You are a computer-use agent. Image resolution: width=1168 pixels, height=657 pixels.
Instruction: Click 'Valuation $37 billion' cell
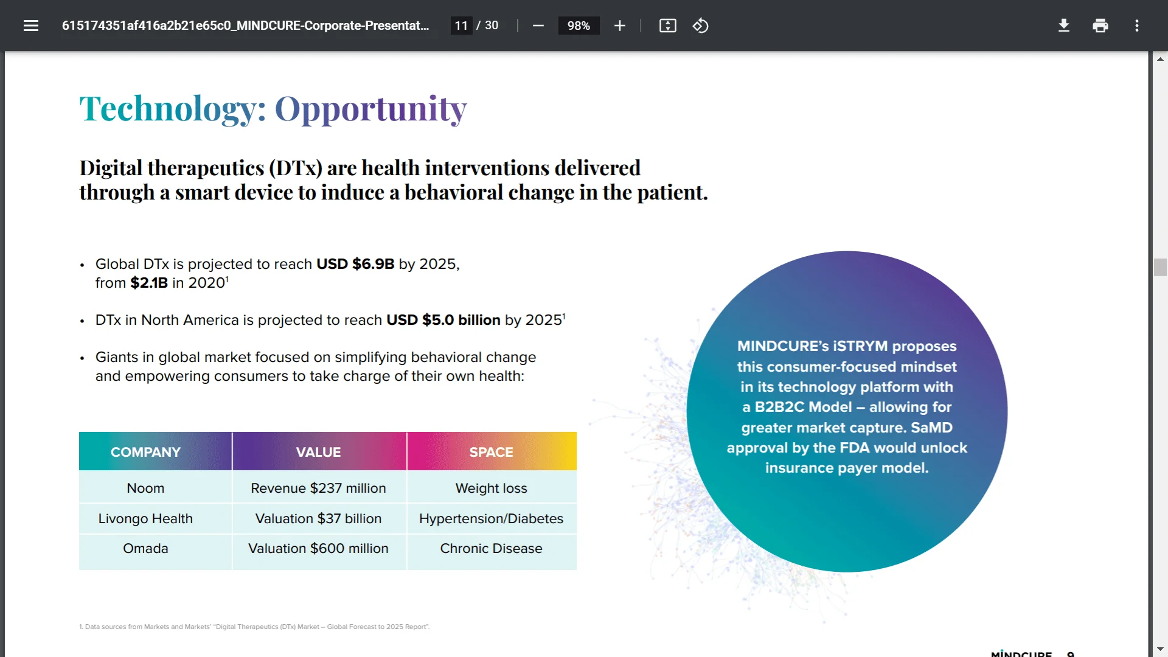tap(319, 518)
